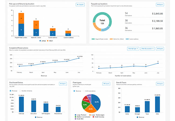This screenshot has height=121, width=175.
Task: Open the Filter By Location dropdown
Action: pyautogui.click(x=148, y=49)
